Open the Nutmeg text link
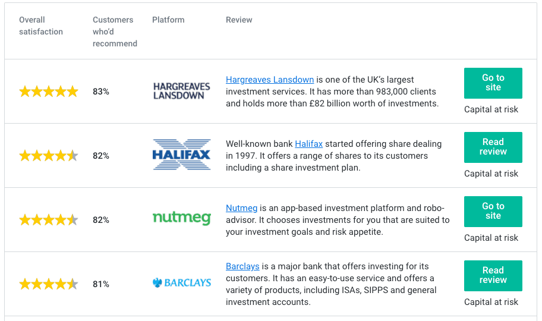 point(241,208)
